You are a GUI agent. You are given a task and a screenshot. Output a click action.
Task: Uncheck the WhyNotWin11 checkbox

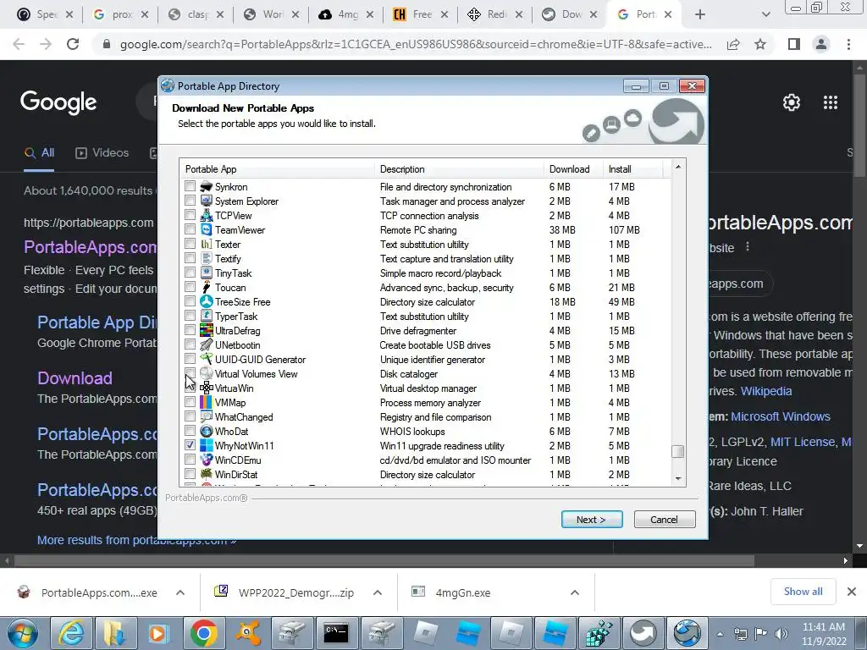pos(191,445)
